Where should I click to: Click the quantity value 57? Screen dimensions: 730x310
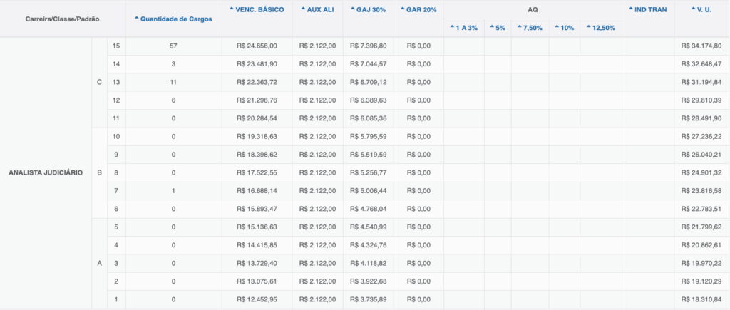[173, 46]
